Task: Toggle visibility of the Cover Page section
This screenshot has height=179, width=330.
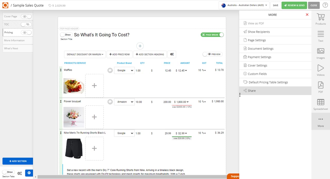Action: pyautogui.click(x=25, y=16)
